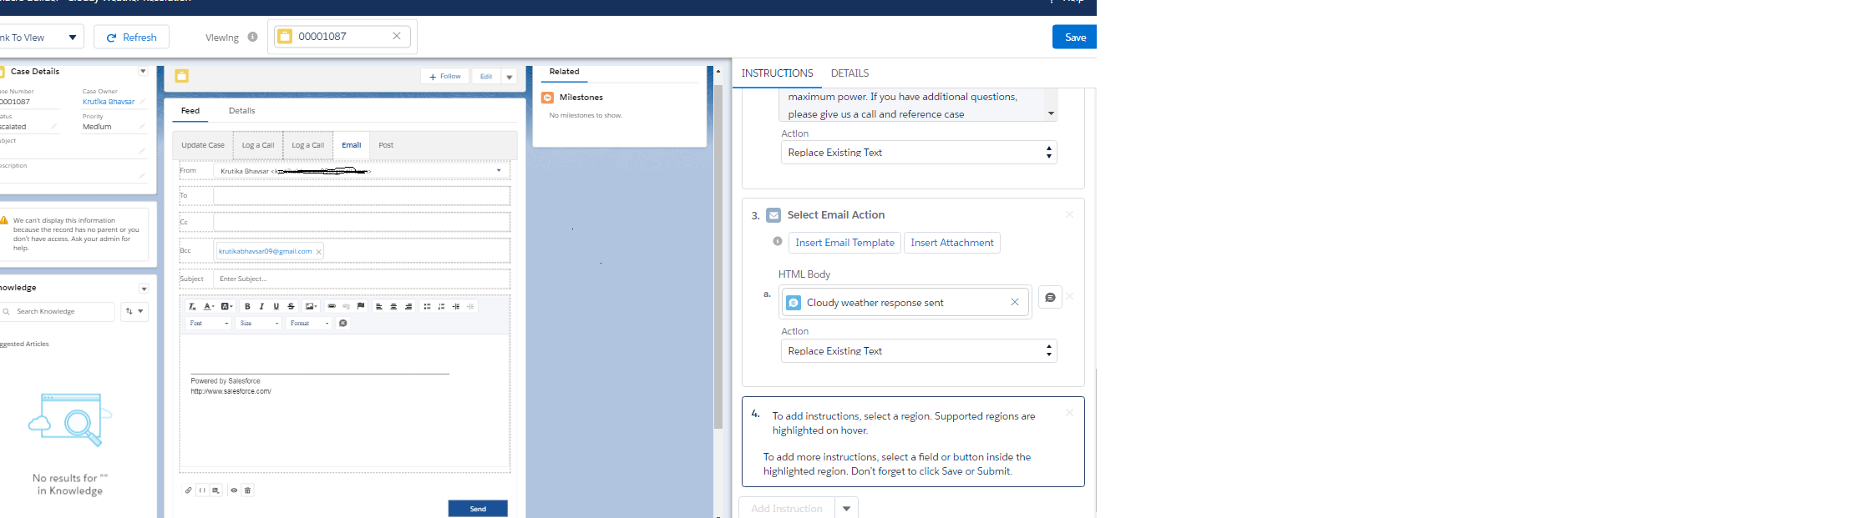Screen dimensions: 1851x518
Task: Open Krutika Bhavsar case owner link
Action: [x=109, y=102]
